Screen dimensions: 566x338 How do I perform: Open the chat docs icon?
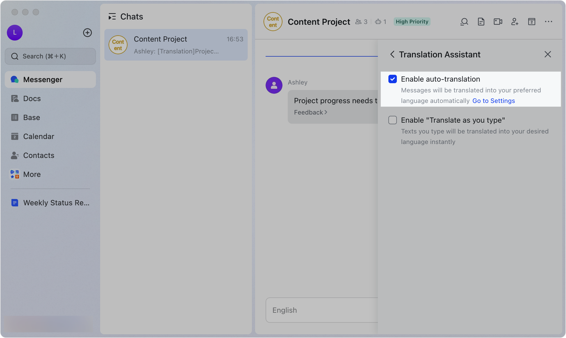click(481, 22)
